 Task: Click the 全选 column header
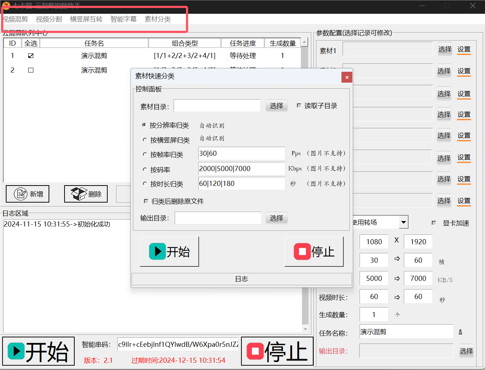click(x=31, y=43)
